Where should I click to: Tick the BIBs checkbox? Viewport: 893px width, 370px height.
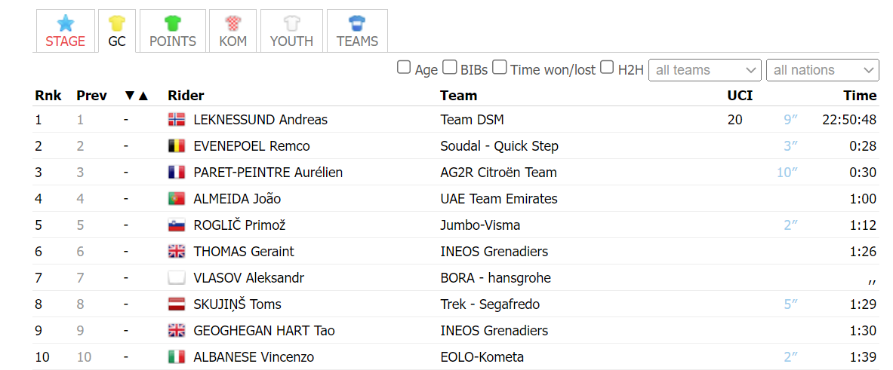coord(450,68)
